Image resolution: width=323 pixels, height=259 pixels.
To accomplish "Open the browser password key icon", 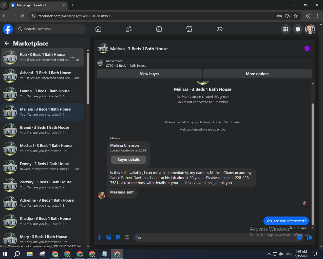I will [x=279, y=16].
